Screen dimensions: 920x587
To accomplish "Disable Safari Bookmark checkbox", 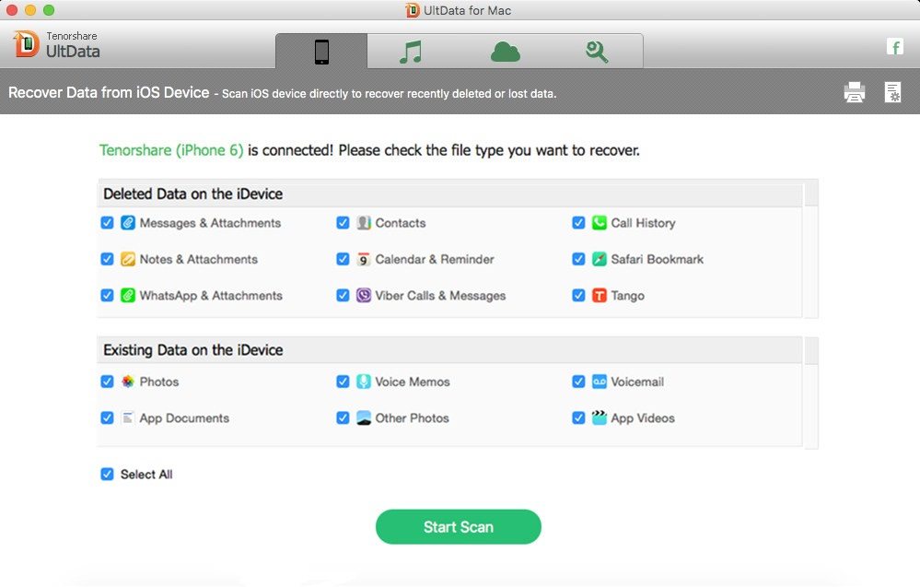I will pyautogui.click(x=578, y=260).
